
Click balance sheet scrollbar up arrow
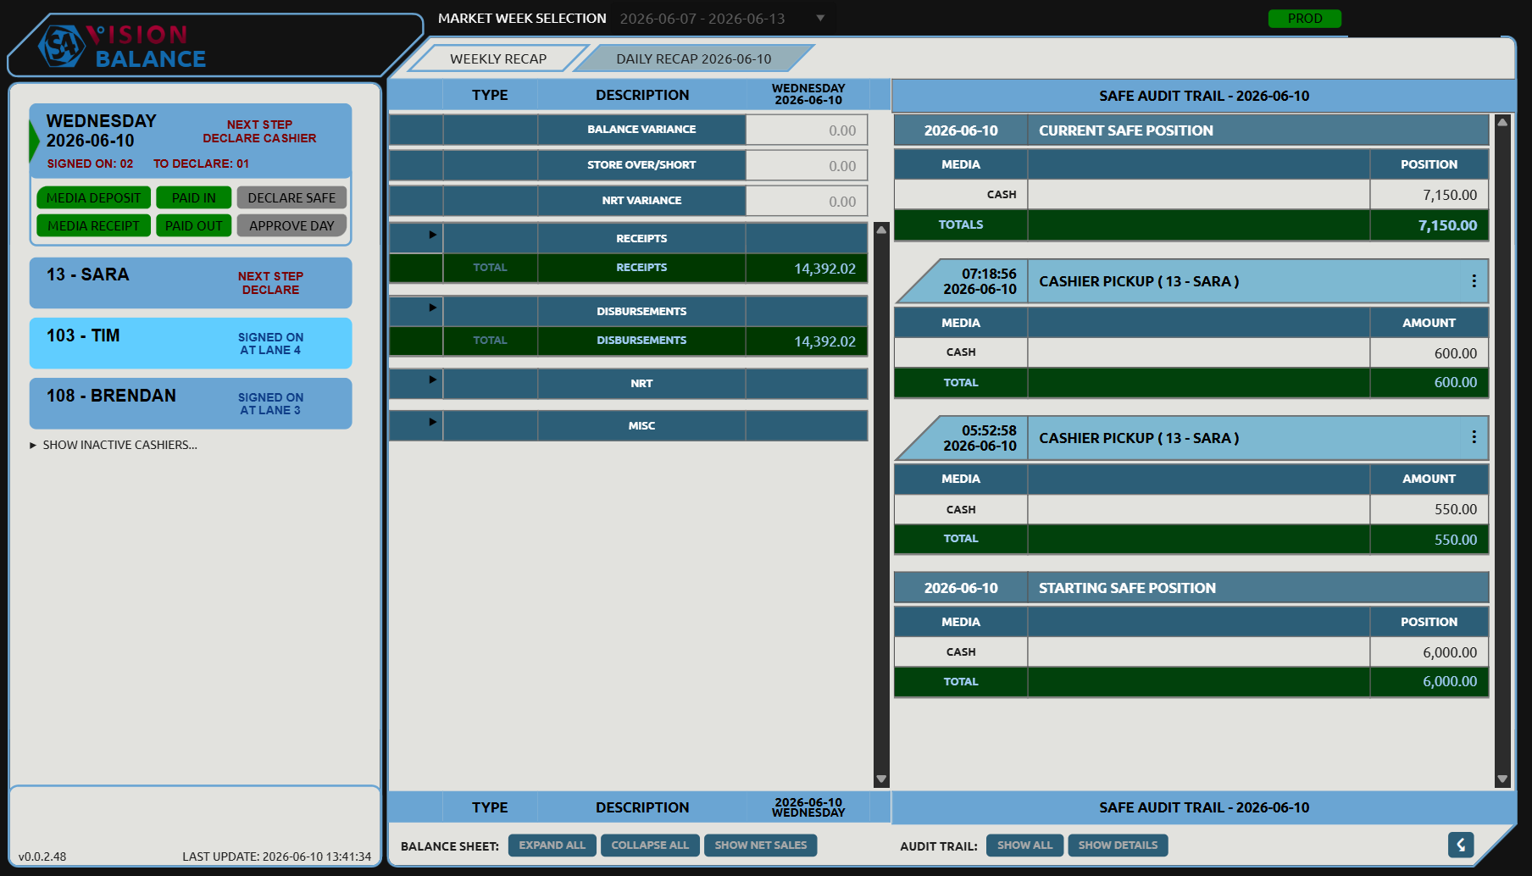(881, 230)
